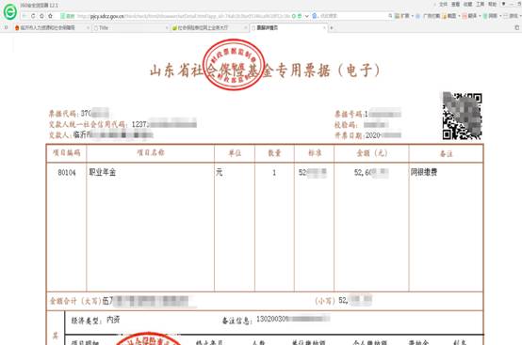Open the 扩展 extensions toolbar icon

401,16
